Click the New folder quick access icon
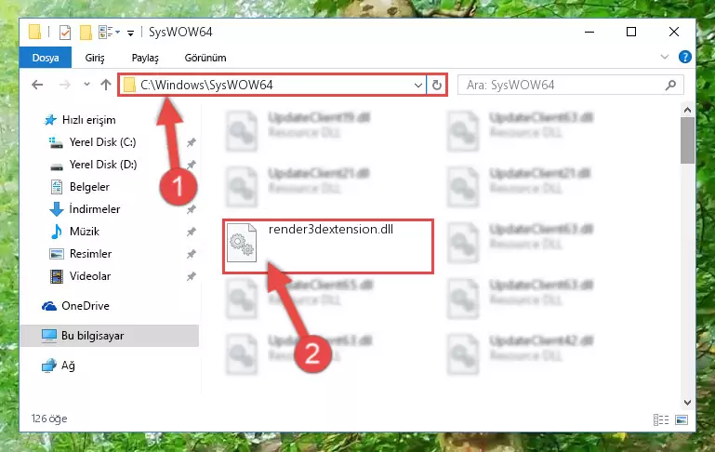 point(86,33)
